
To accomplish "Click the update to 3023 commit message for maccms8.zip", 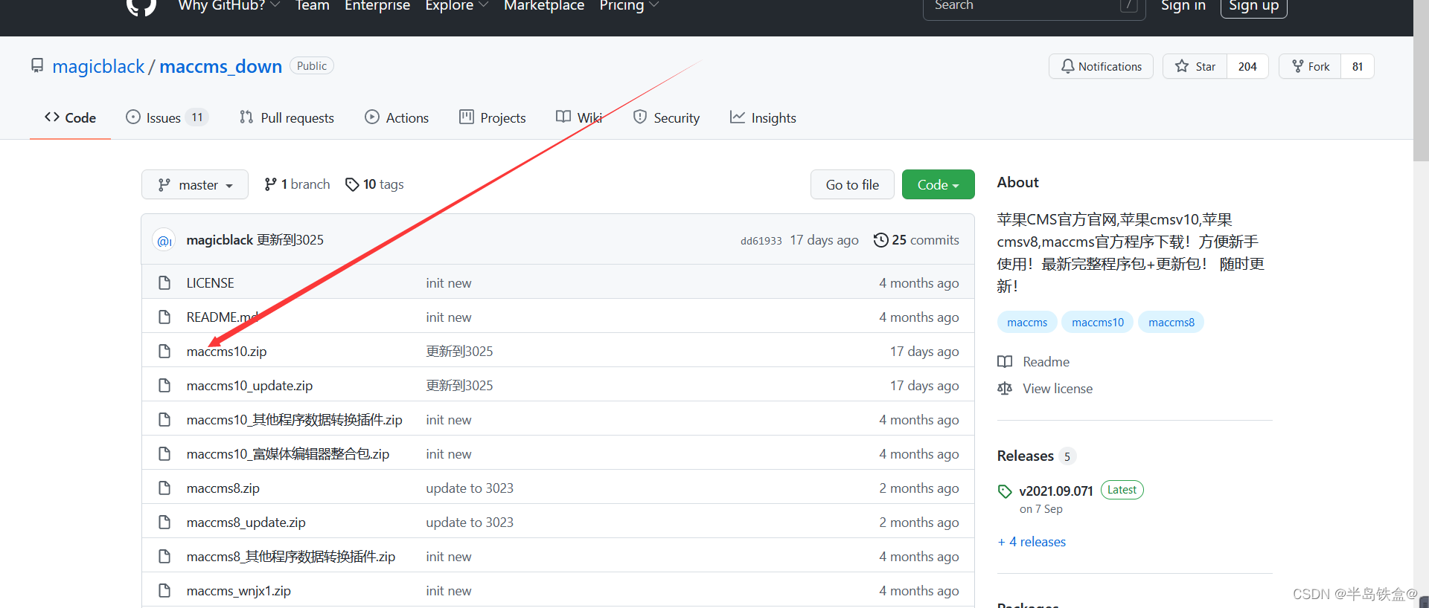I will pos(470,488).
